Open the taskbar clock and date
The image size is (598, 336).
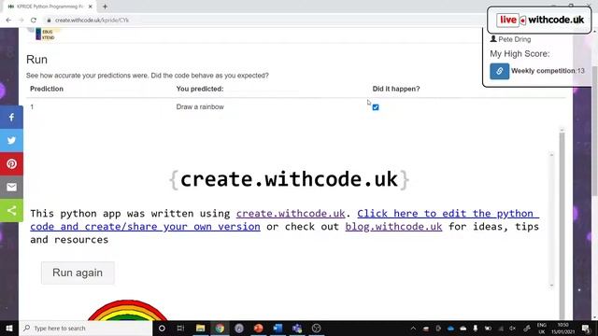562,328
